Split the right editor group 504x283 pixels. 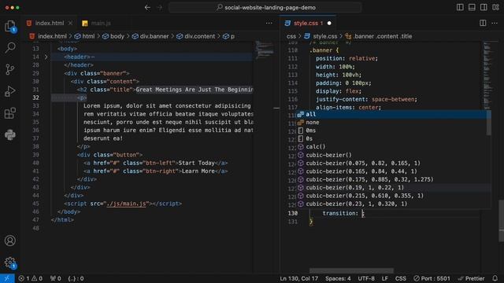(483, 23)
